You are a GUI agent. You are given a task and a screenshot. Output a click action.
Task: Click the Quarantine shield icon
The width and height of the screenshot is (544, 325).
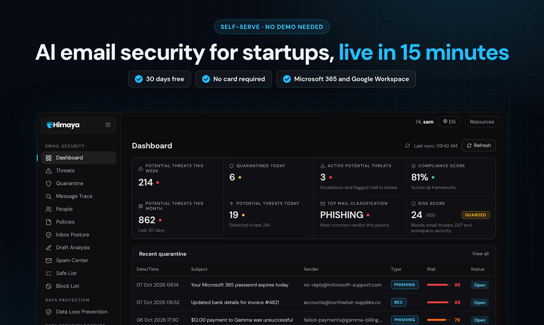coord(49,184)
